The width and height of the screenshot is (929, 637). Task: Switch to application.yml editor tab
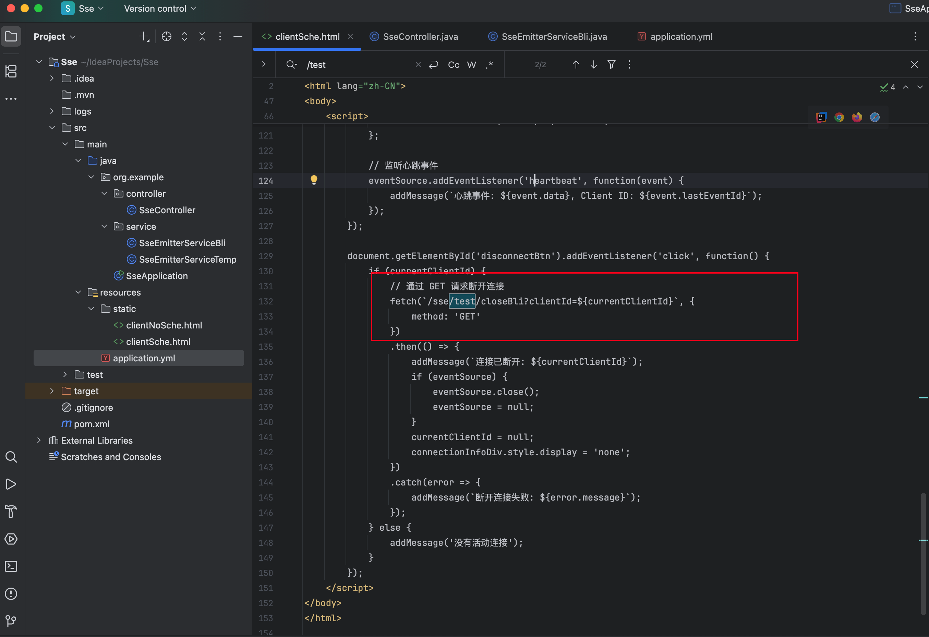681,37
